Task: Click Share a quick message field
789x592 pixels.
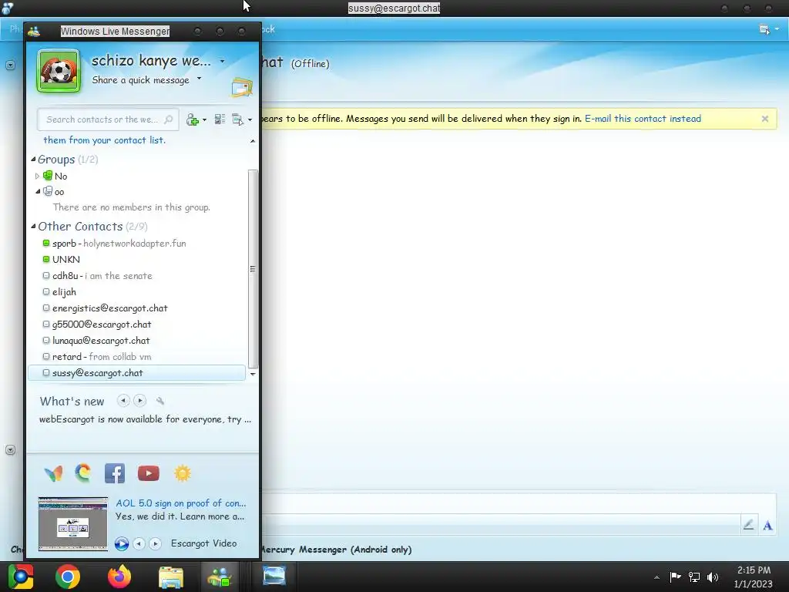Action: click(140, 80)
